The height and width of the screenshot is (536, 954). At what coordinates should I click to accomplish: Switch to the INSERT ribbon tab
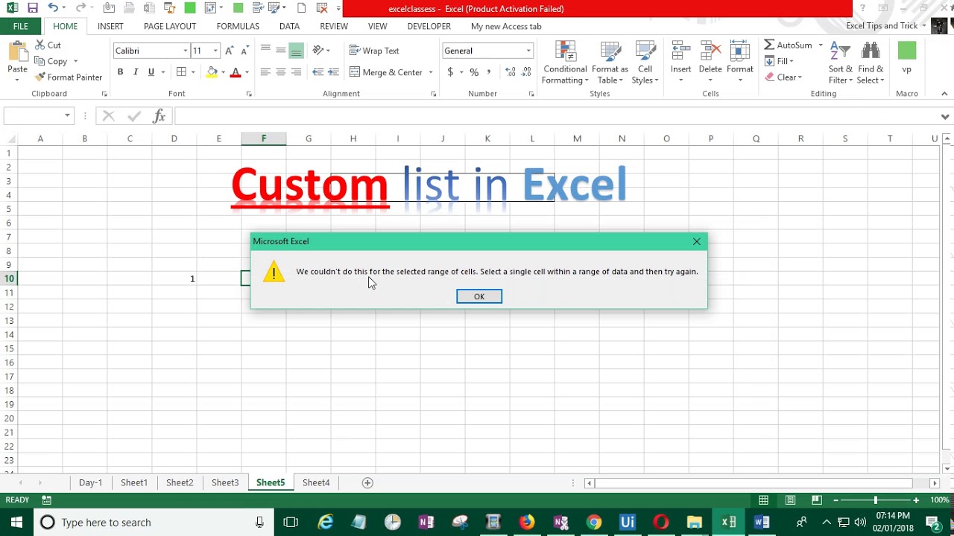coord(110,26)
